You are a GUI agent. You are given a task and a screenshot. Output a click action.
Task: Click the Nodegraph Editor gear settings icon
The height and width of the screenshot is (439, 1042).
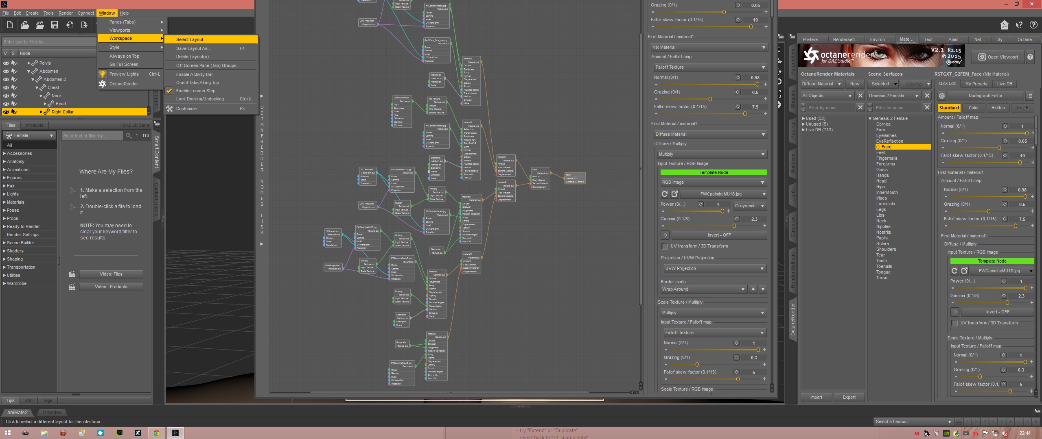pos(941,96)
